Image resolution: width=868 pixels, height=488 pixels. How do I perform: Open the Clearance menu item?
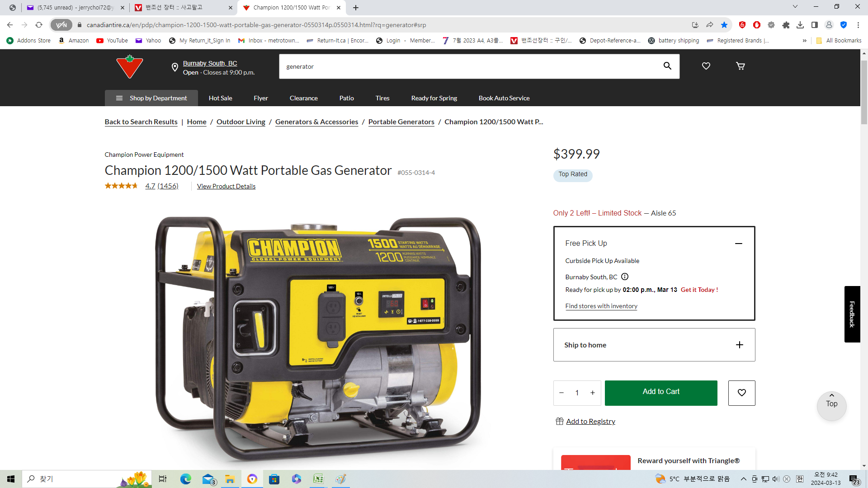(304, 98)
